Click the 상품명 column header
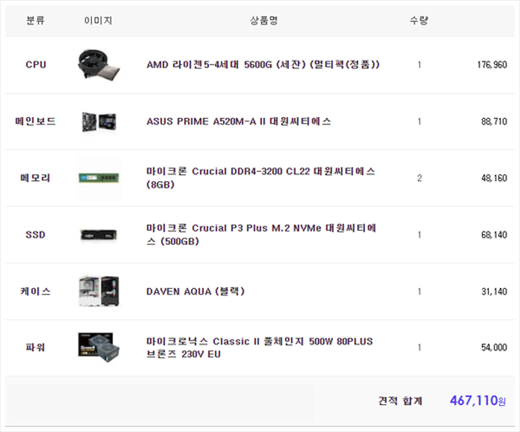 [264, 20]
